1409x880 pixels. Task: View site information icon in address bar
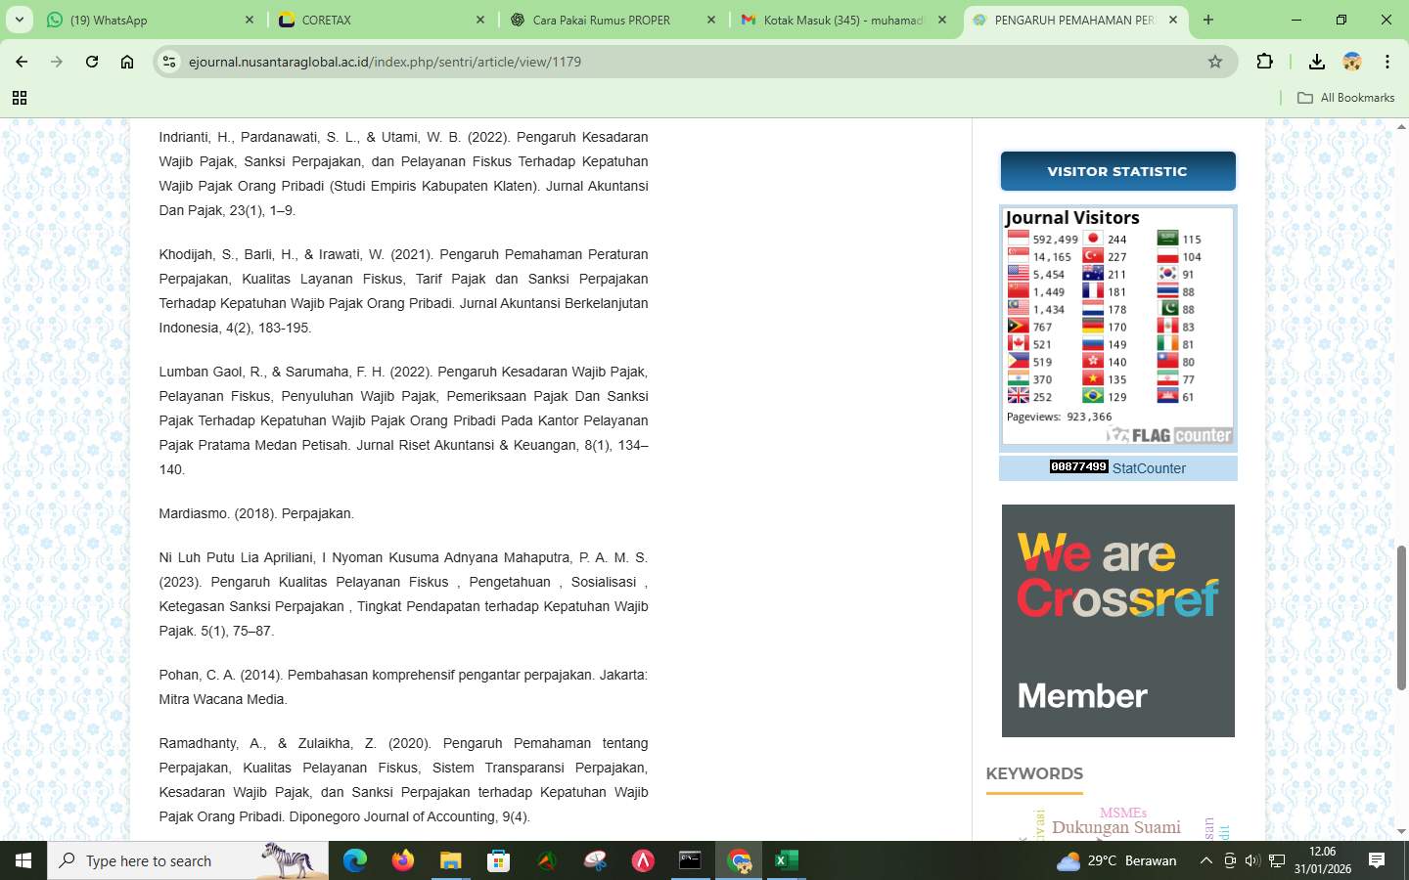[169, 62]
